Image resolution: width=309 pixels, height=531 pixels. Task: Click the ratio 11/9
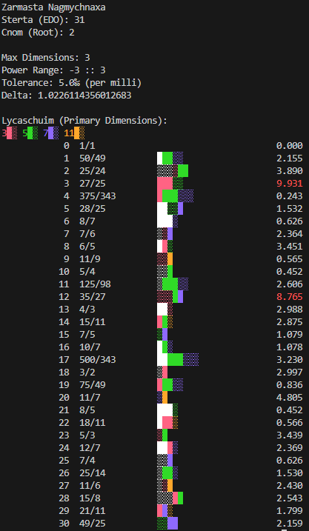tap(90, 259)
